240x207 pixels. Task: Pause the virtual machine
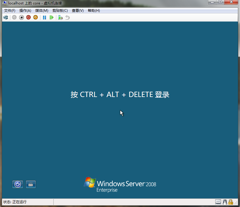coord(45,17)
